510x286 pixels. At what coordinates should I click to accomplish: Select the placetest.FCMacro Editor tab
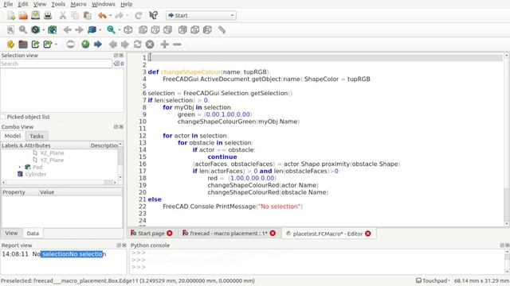pos(328,234)
